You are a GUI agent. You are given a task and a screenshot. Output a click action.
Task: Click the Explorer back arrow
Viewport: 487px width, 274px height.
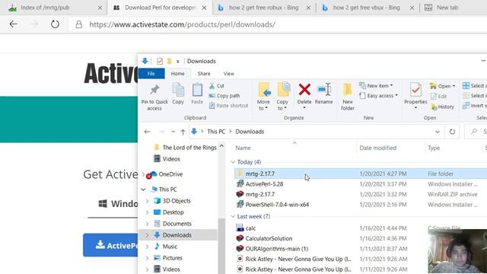click(147, 132)
